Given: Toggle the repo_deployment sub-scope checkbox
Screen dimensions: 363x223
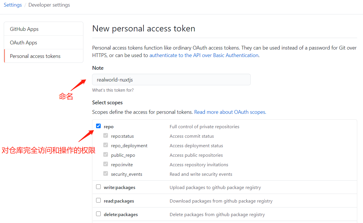Looking at the screenshot, I should [x=106, y=145].
